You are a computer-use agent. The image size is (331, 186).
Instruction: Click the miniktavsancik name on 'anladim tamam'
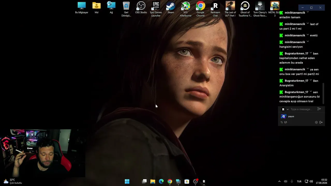(295, 13)
